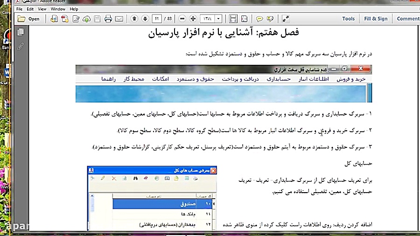Viewport: 420px width, 236px height.
Task: Click the sign document pen icon
Action: pos(76,19)
